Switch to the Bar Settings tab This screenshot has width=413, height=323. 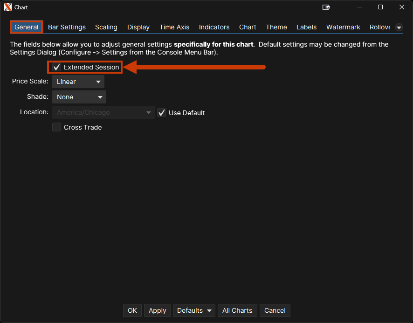[x=67, y=27]
